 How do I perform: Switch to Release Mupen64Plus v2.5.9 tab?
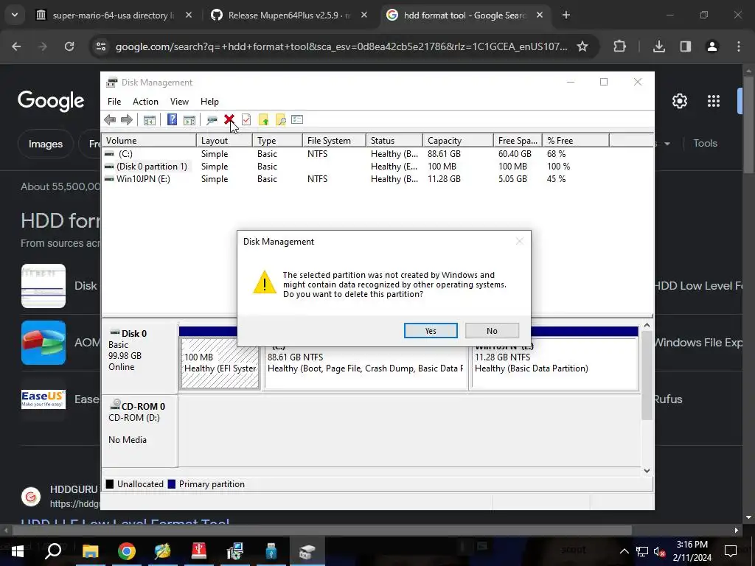coord(289,15)
